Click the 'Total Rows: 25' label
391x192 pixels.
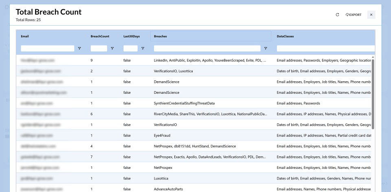click(x=28, y=20)
